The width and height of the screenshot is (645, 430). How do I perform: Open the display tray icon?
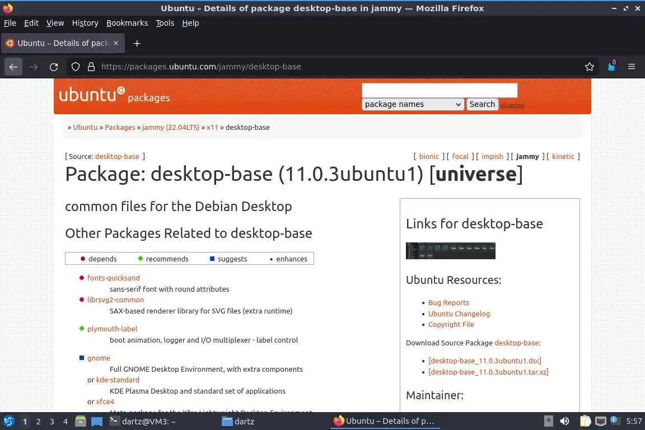[601, 421]
